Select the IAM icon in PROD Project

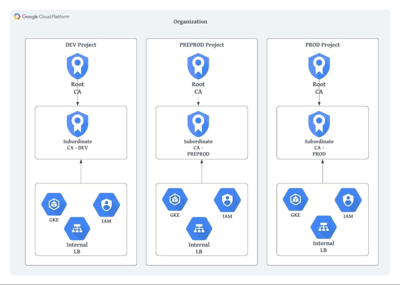tap(348, 200)
